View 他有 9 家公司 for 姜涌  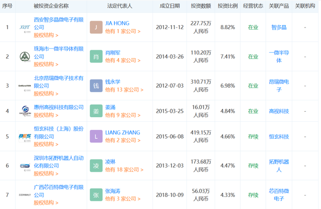tap(123, 115)
